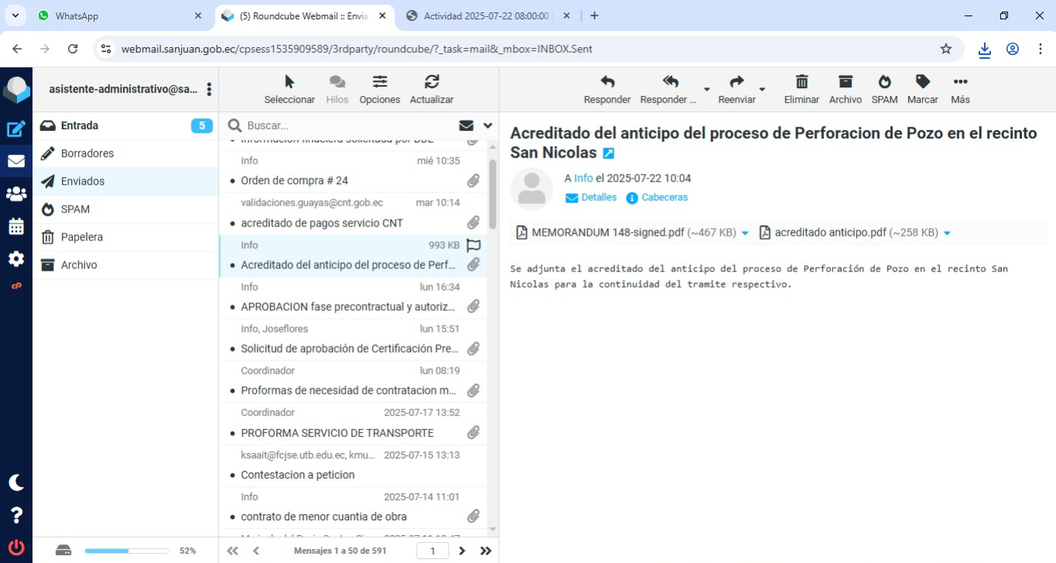
Task: Open the calendar icon in left sidebar
Action: click(x=16, y=227)
